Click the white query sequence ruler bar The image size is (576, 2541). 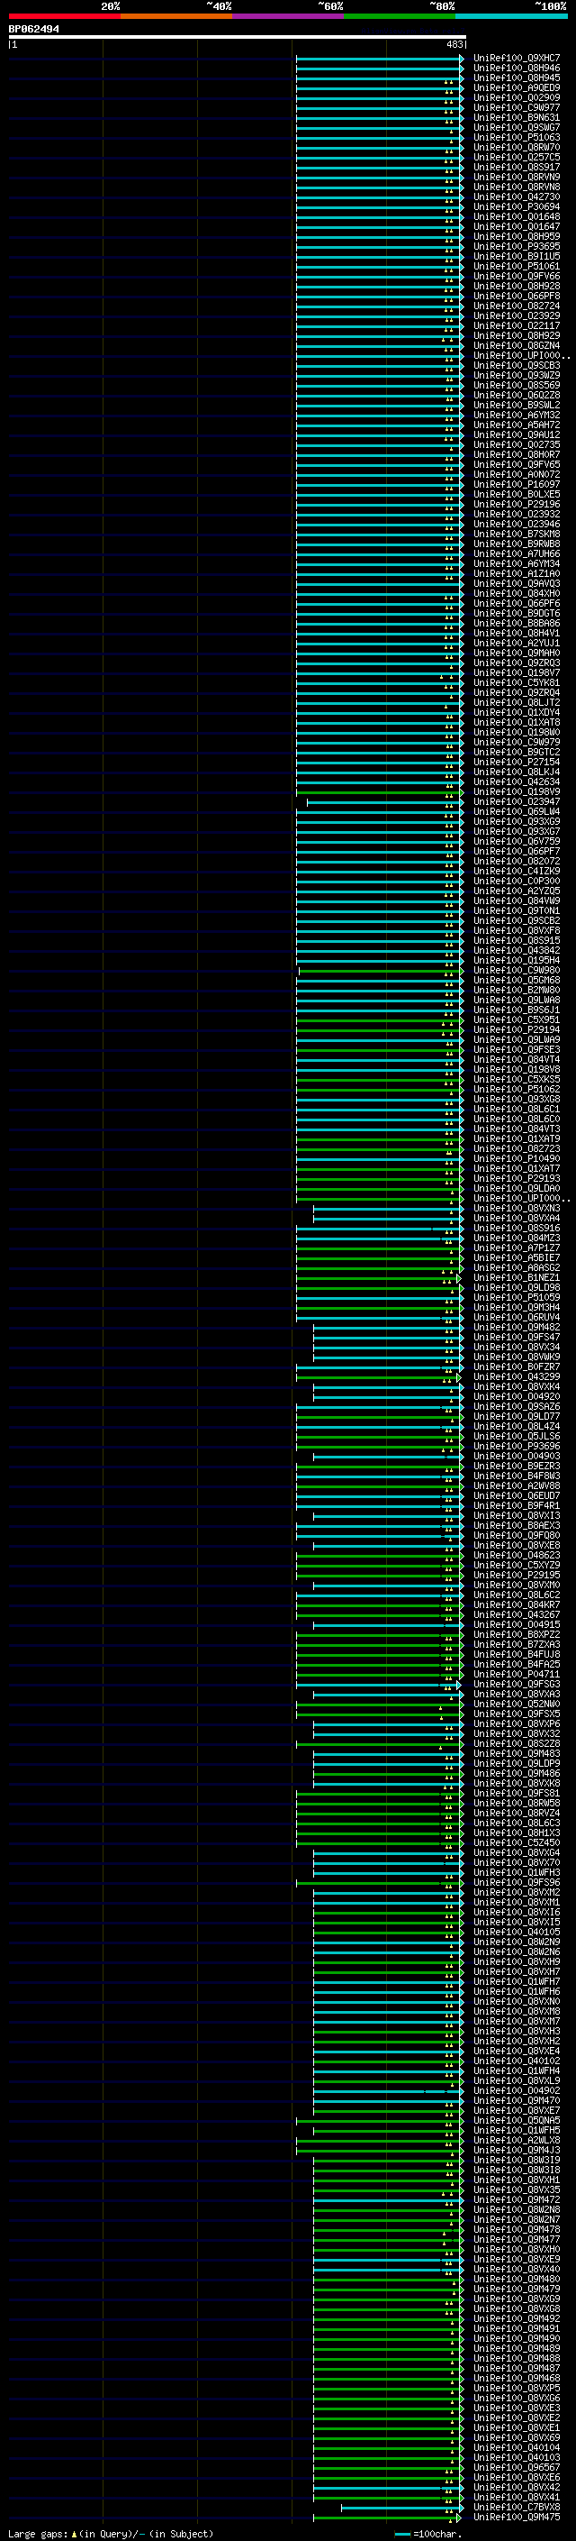tap(238, 38)
